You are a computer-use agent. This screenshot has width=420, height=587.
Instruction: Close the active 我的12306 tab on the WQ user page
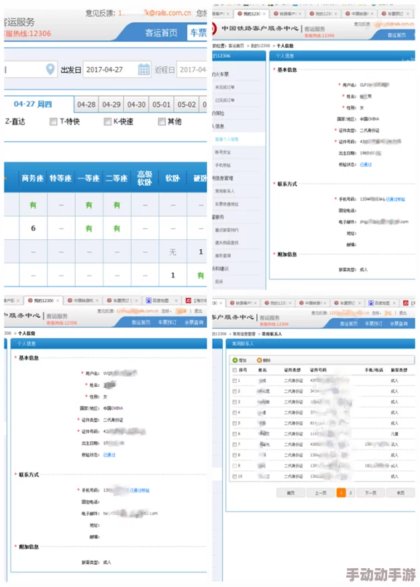[x=58, y=301]
